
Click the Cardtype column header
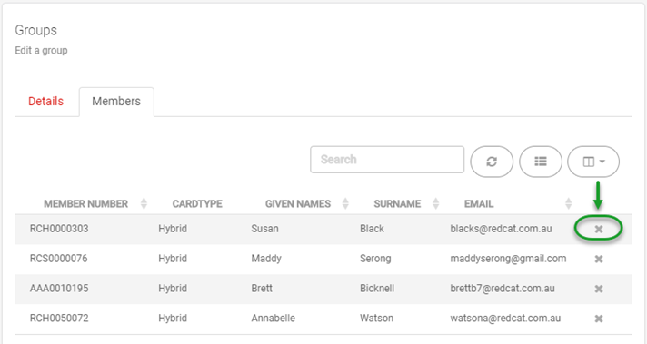pos(197,204)
